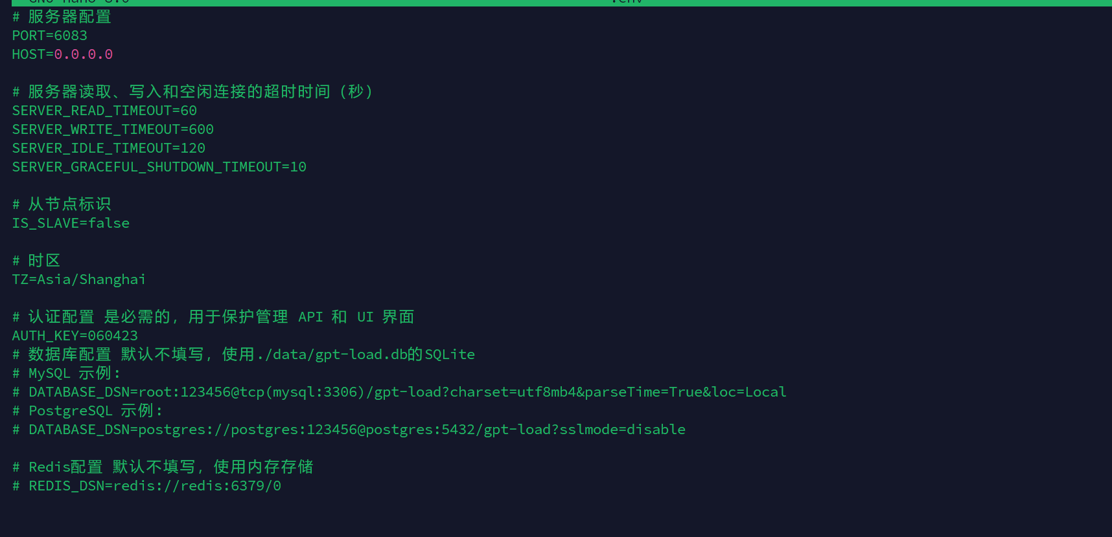
Task: Click the SERVER_WRITE_TIMEOUT=600 line
Action: [113, 129]
